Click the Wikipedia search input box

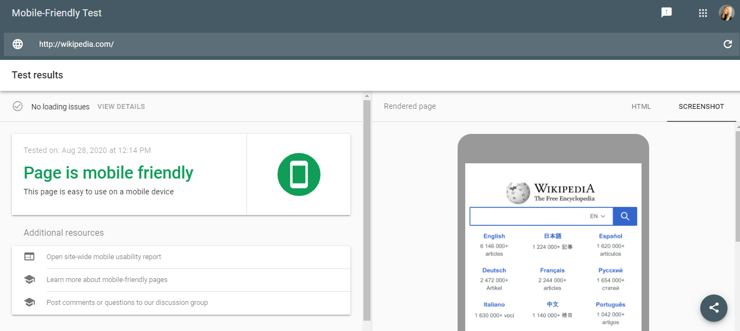click(x=528, y=216)
